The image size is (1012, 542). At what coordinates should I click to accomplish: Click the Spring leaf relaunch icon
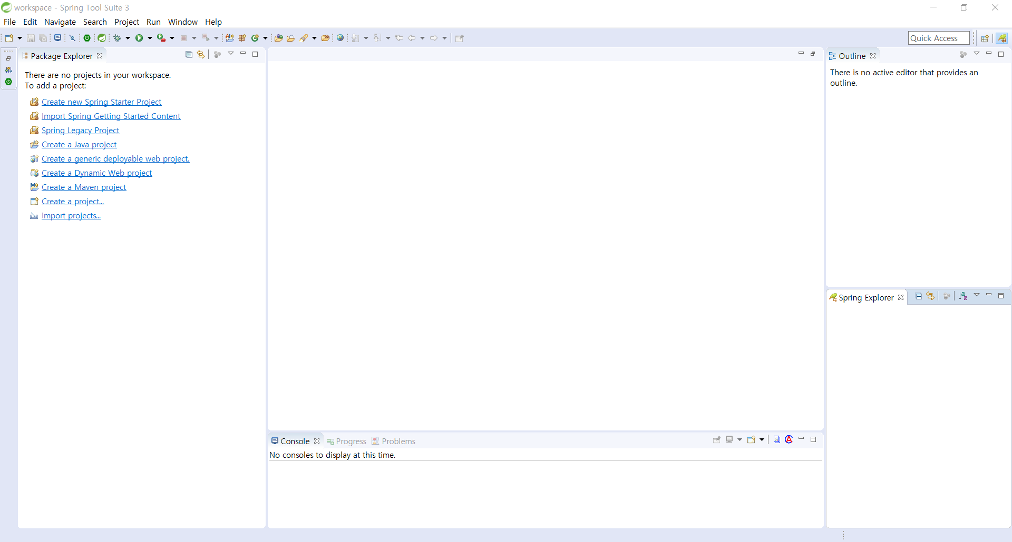pyautogui.click(x=102, y=38)
